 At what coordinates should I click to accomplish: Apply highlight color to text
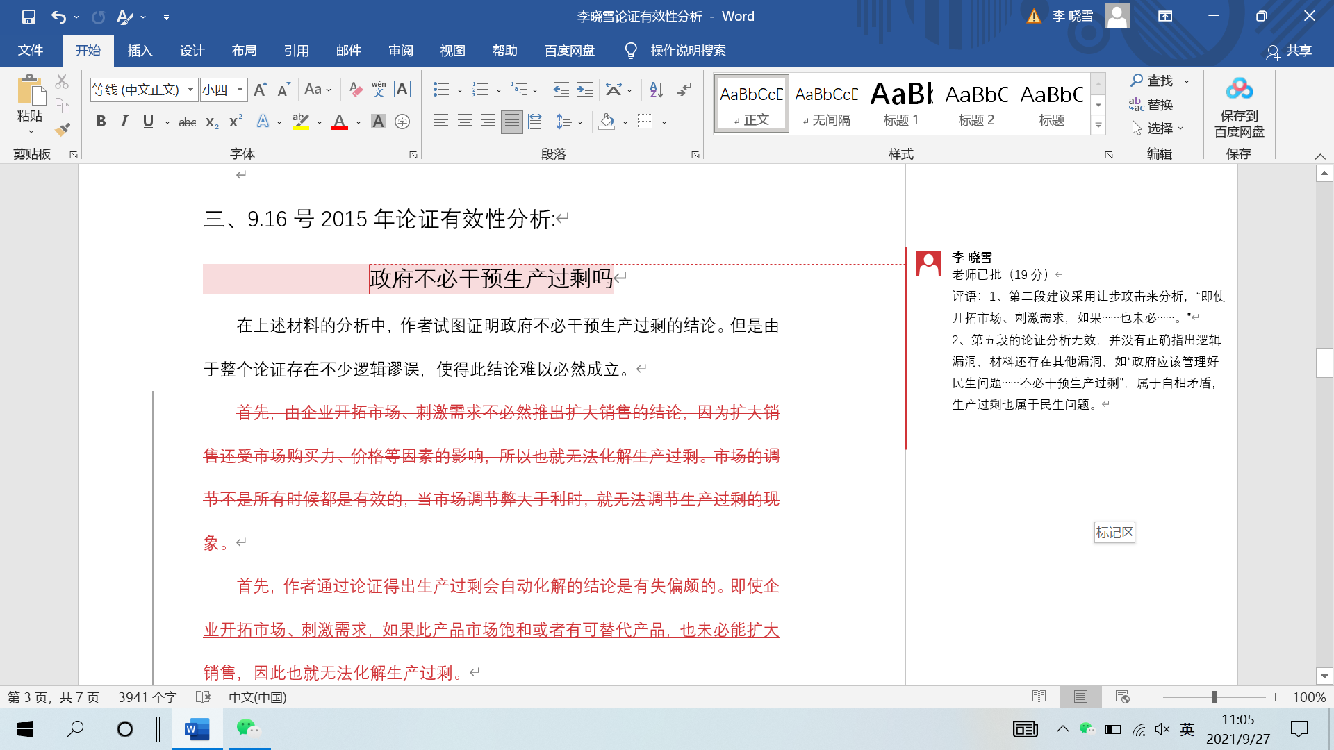[x=300, y=122]
